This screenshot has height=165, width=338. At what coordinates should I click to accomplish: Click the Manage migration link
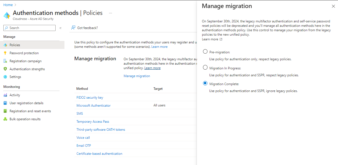tap(137, 76)
